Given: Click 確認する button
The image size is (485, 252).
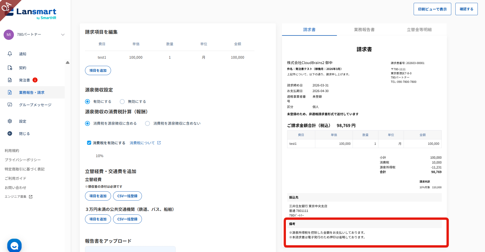Looking at the screenshot, I should coord(466,9).
